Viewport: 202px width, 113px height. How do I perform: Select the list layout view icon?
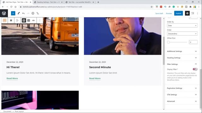point(29,20)
